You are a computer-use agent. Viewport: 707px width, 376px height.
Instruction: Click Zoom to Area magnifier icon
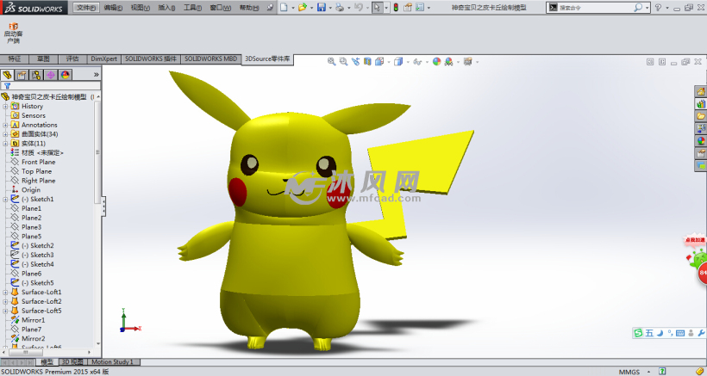point(343,62)
